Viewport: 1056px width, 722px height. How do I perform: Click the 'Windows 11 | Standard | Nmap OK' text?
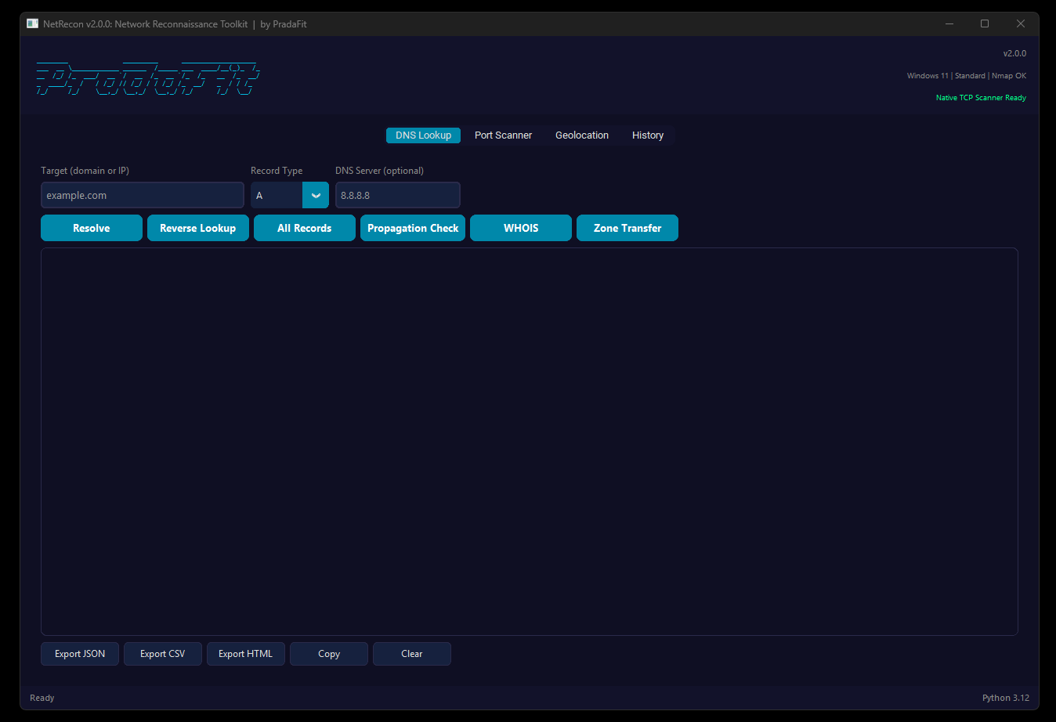[x=967, y=76]
